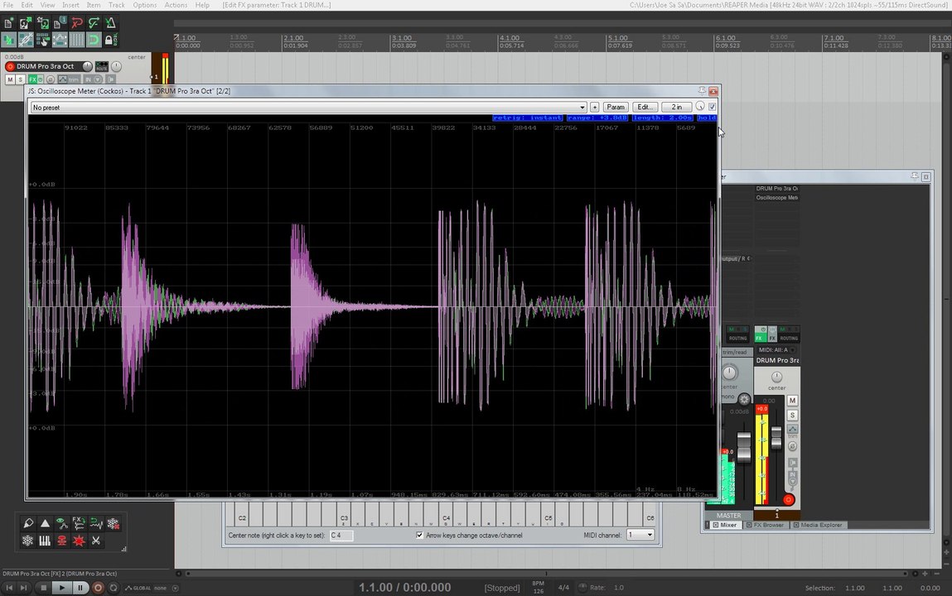Open the View menu
Viewport: 952px width, 596px height.
47,5
